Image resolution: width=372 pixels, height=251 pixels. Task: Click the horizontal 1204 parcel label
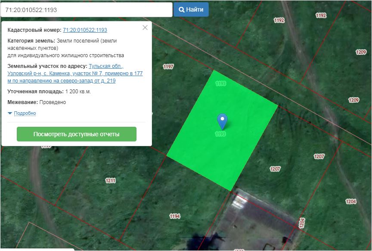pyautogui.click(x=351, y=202)
